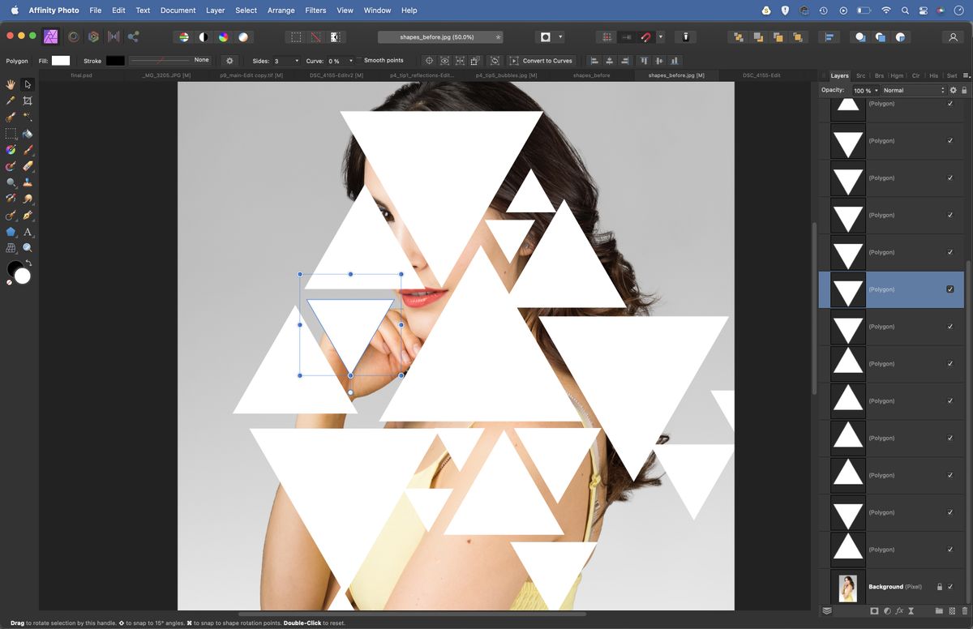Open the Sides dropdown in the context toolbar
The width and height of the screenshot is (973, 629).
[297, 61]
